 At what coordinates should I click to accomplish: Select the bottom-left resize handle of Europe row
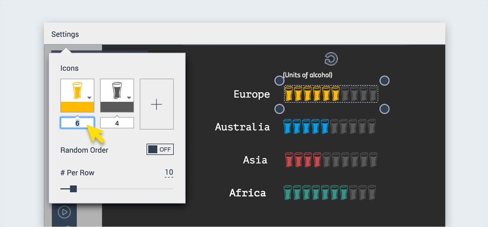[279, 109]
